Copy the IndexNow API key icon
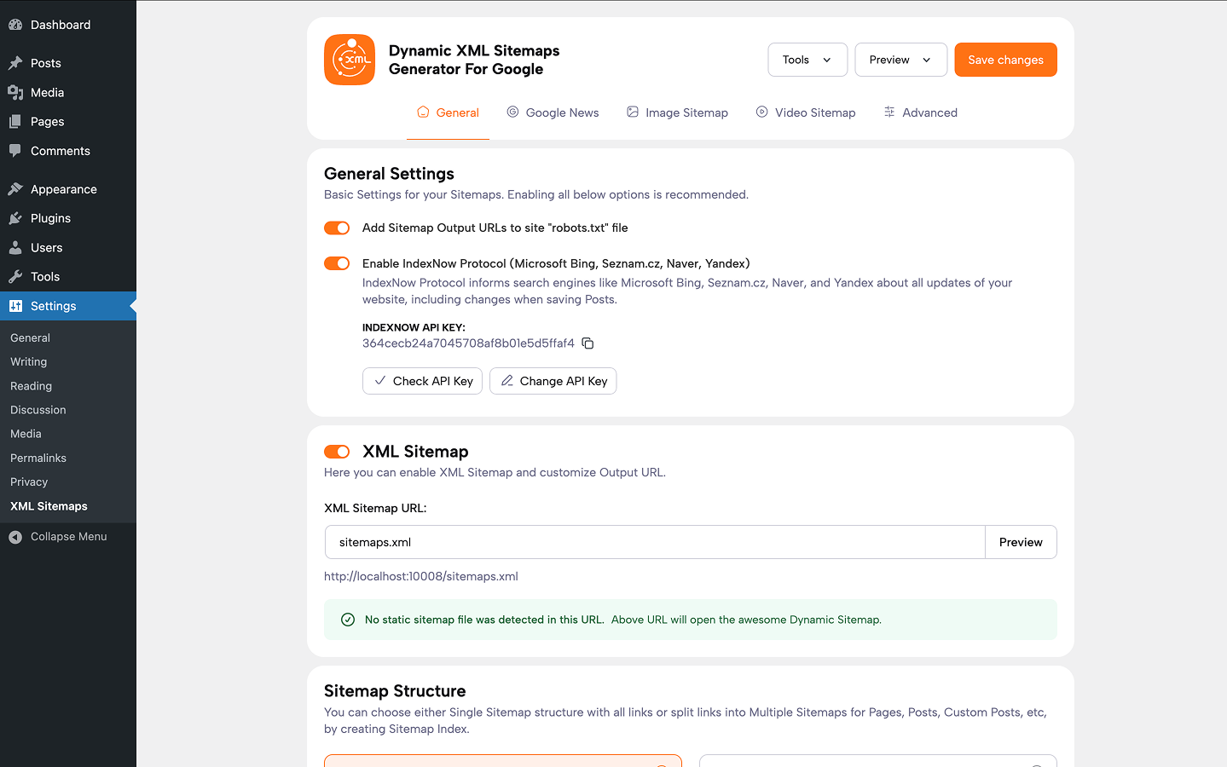The image size is (1227, 767). [x=587, y=343]
